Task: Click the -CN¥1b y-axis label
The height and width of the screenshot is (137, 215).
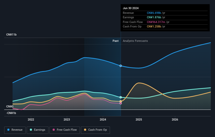Action: pyautogui.click(x=11, y=113)
